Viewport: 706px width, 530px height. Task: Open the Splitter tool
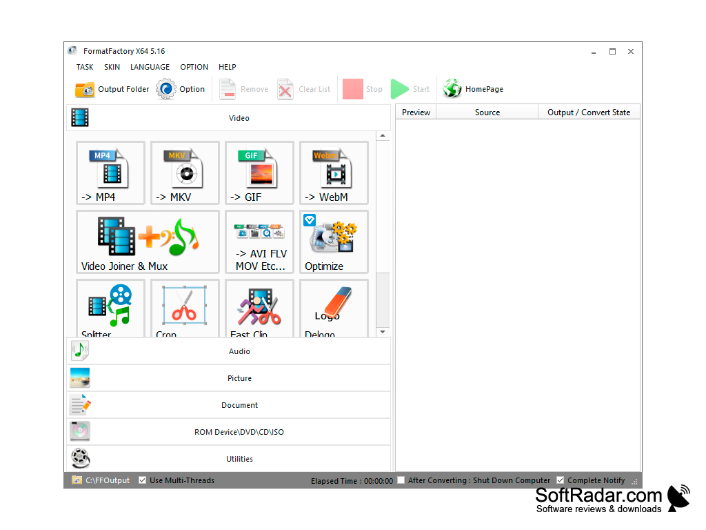110,308
